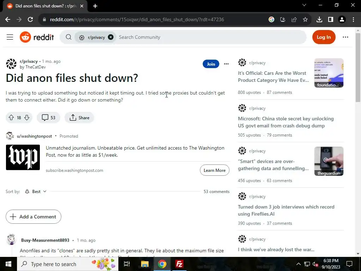Screen dimensions: 361x271
Task: Click the muted volume tray icon
Action: pos(315,264)
